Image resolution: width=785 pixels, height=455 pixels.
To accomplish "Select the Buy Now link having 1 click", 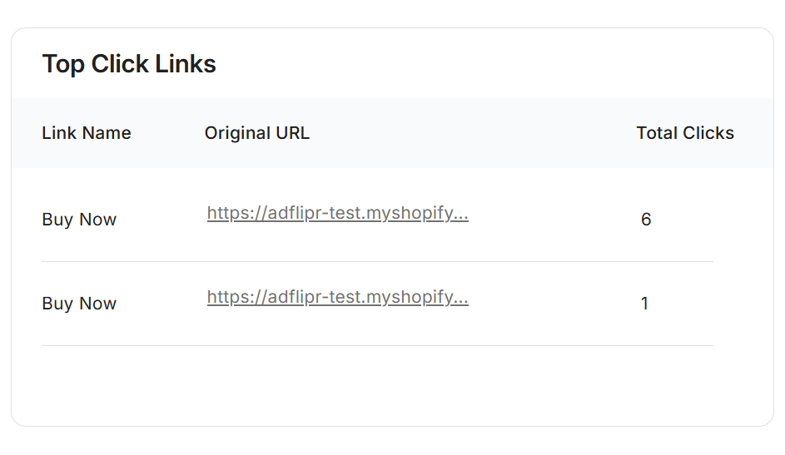I will (79, 304).
